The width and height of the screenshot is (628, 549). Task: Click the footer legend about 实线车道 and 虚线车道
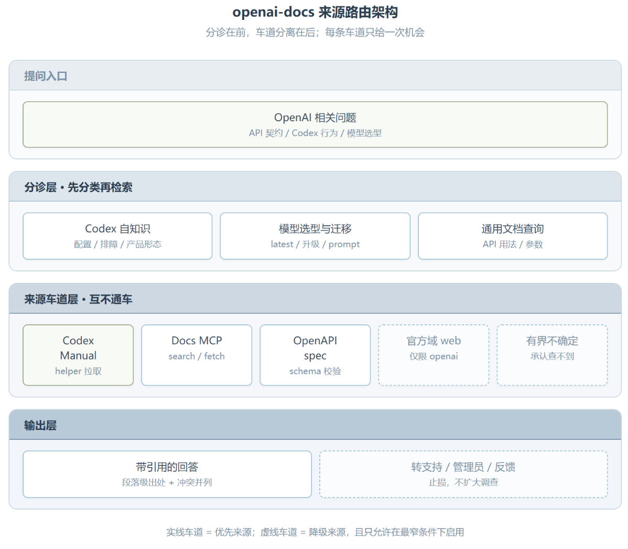pos(315,532)
